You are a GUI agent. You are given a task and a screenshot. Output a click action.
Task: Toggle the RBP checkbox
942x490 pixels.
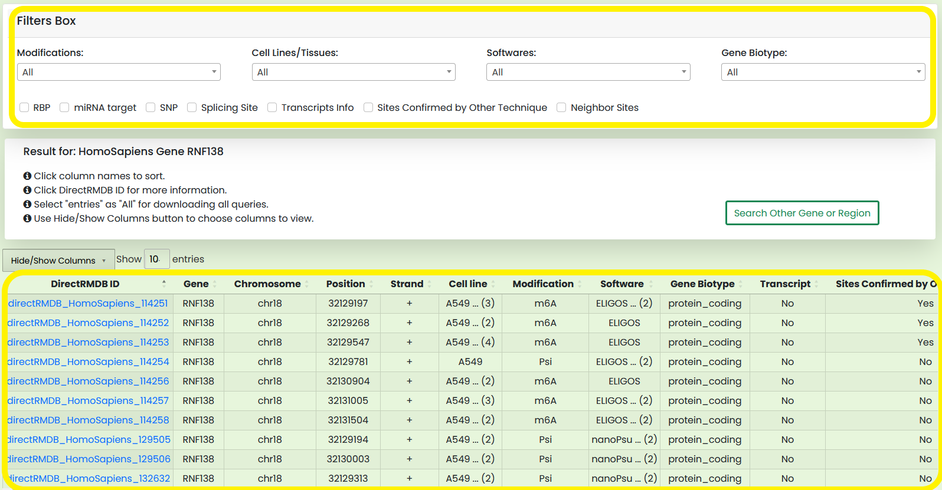[24, 107]
